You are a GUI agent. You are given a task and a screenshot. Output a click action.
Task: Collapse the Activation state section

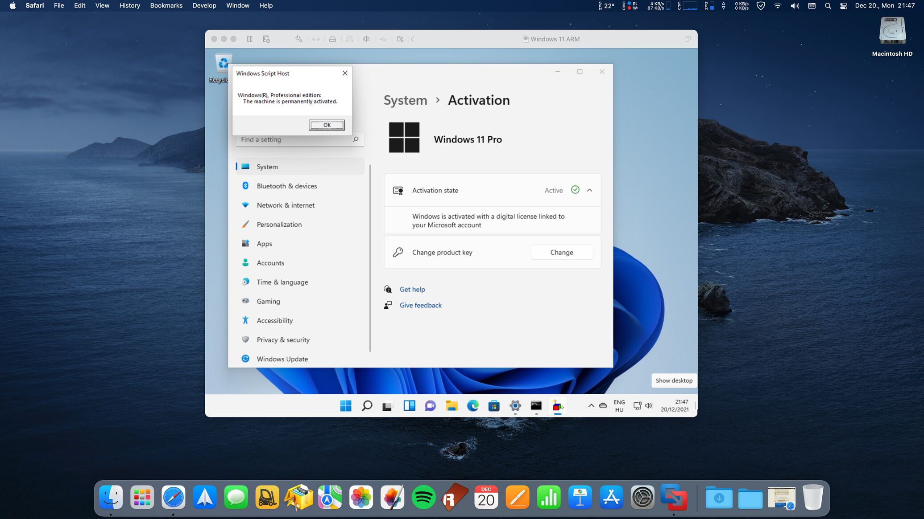[589, 190]
